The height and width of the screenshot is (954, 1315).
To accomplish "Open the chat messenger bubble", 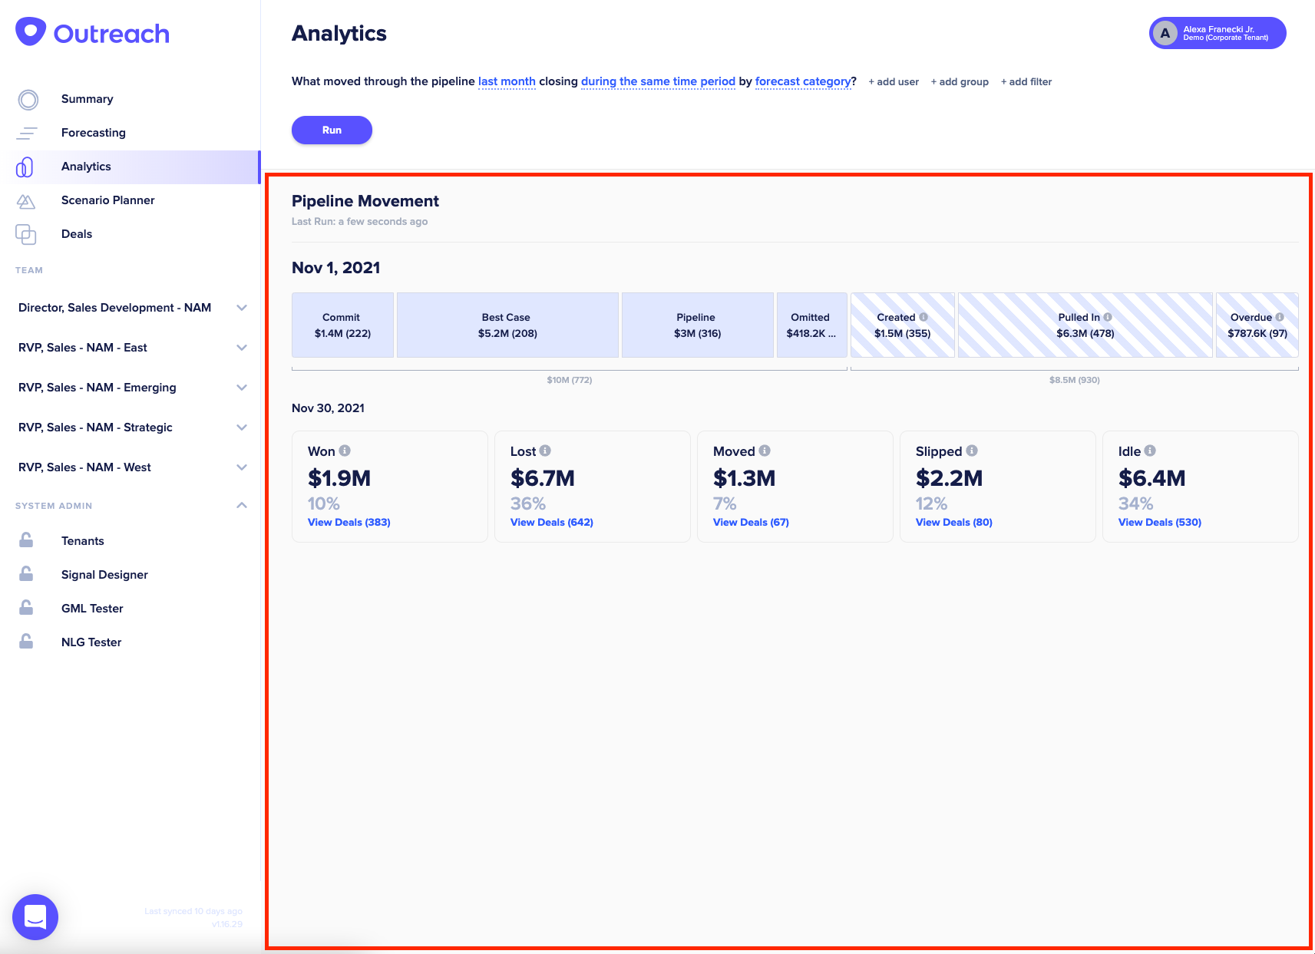I will [x=35, y=917].
